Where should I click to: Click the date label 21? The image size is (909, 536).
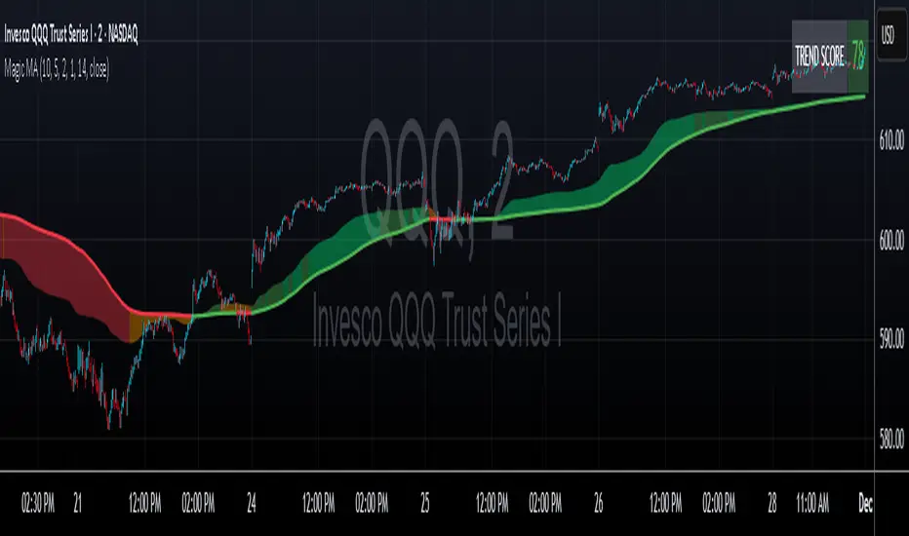(78, 504)
